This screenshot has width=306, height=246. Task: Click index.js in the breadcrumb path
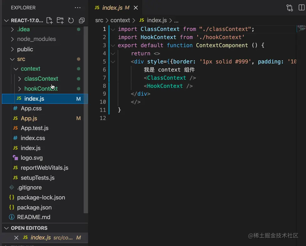tap(153, 20)
